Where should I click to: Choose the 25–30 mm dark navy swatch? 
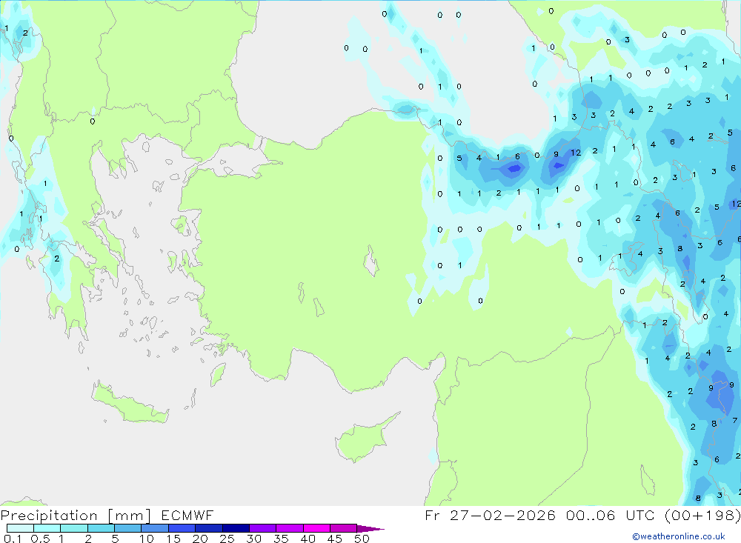[236, 528]
